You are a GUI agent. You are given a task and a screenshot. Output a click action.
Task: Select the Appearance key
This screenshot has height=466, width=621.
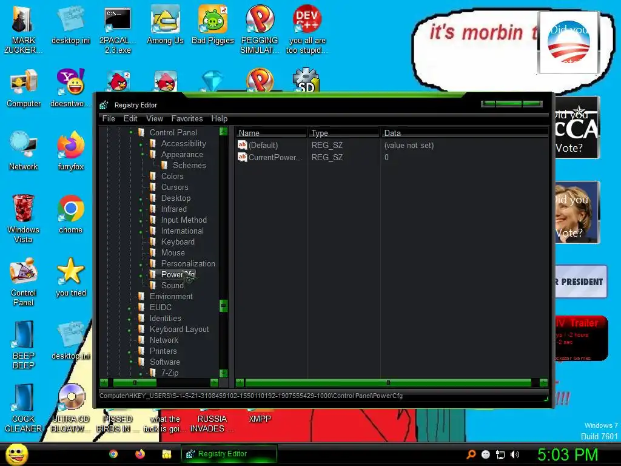[182, 155]
